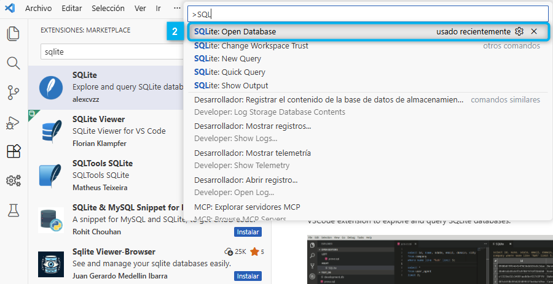Select SQLite: New Query command
Viewport: 553px width, 284px height.
click(227, 59)
